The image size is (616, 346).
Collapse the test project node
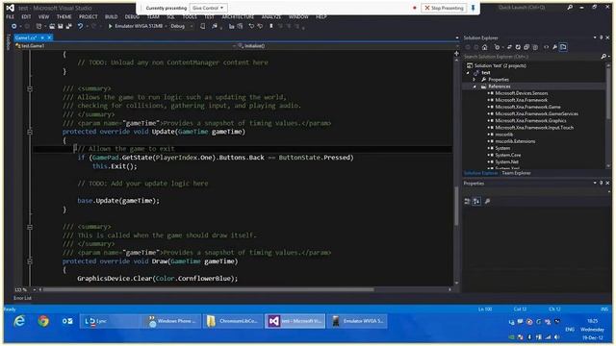coord(468,73)
